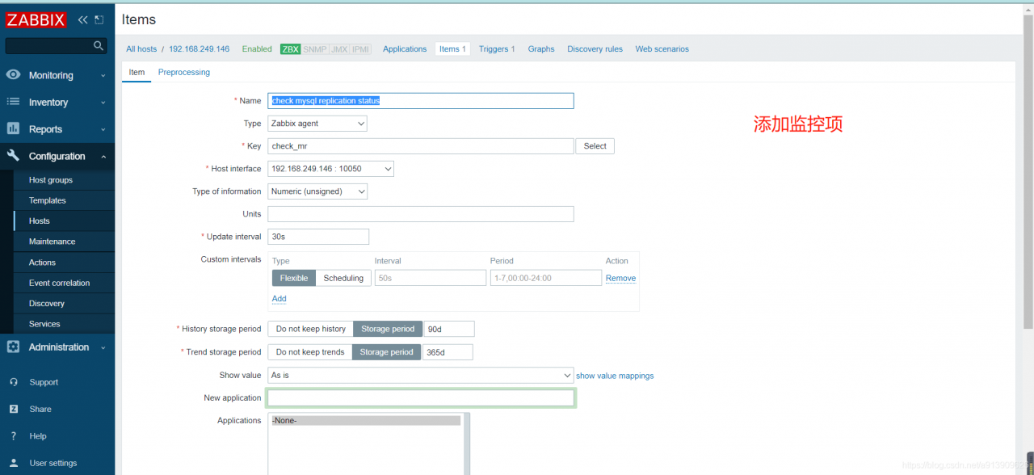Switch to the Item tab
This screenshot has height=475, width=1034.
point(137,72)
